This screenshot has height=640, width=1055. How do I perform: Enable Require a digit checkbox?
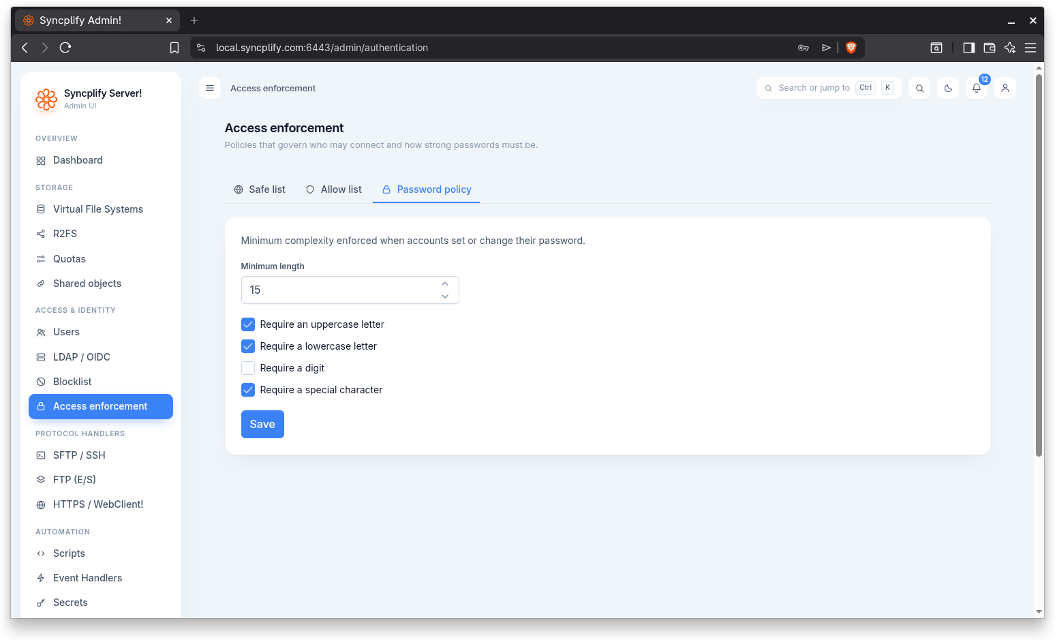point(248,368)
